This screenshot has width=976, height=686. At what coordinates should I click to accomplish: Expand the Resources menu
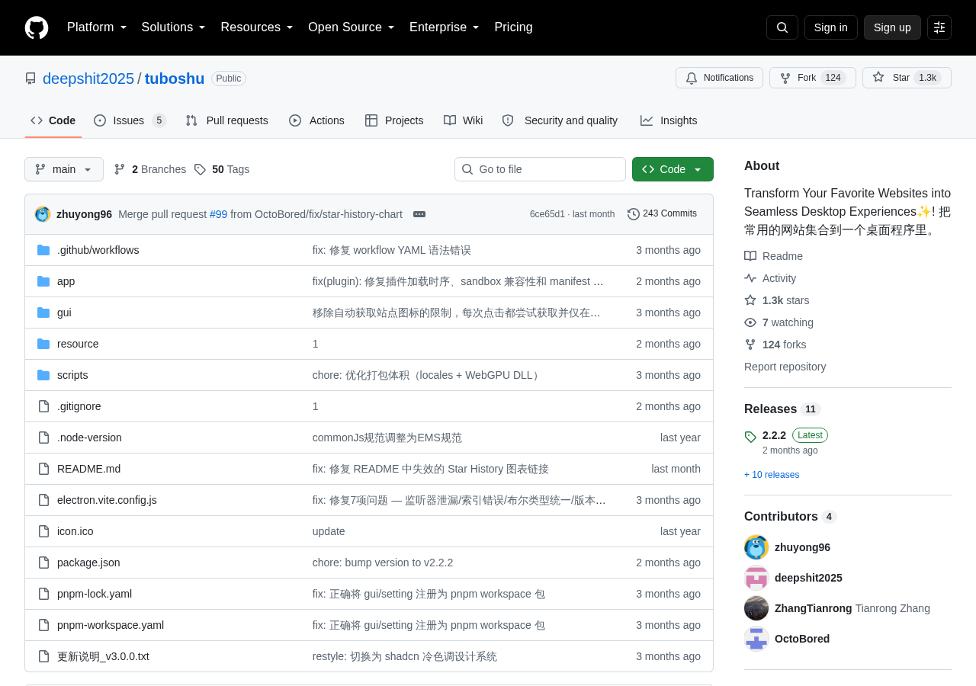coord(257,27)
